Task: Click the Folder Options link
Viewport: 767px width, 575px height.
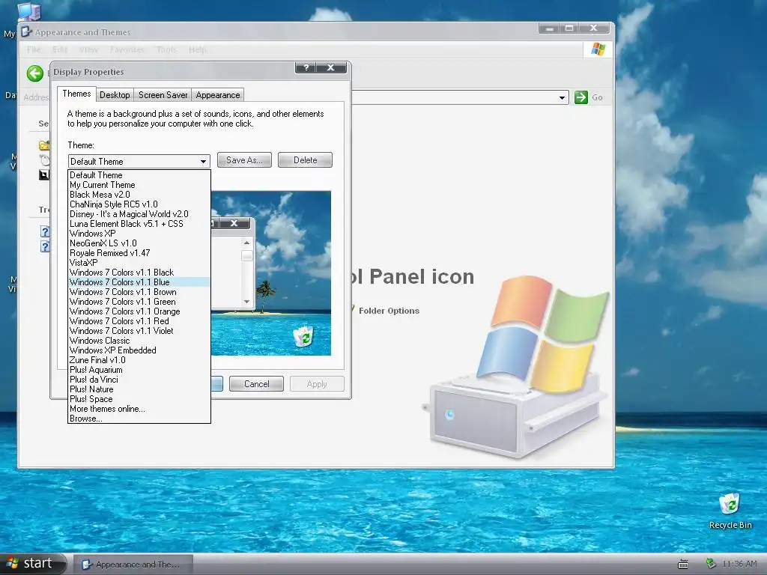Action: tap(389, 311)
